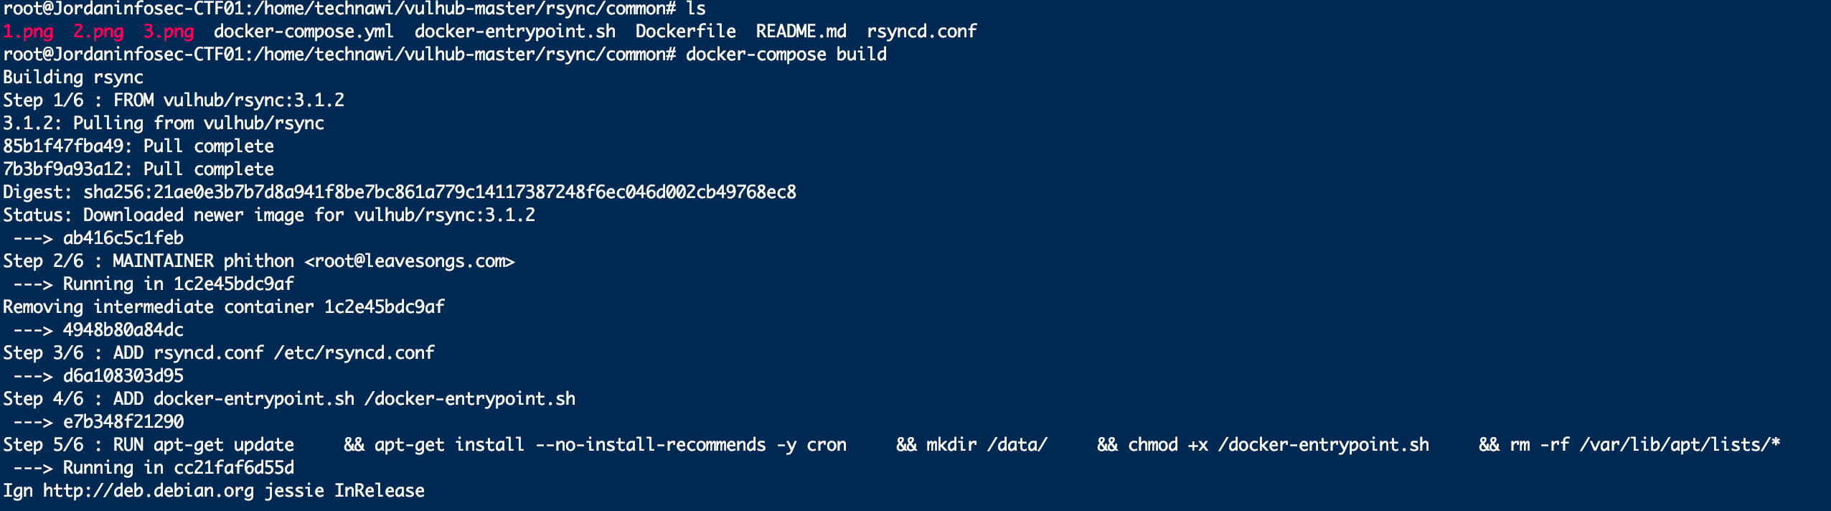
Task: Click the docker-compose build command text
Action: [x=786, y=55]
